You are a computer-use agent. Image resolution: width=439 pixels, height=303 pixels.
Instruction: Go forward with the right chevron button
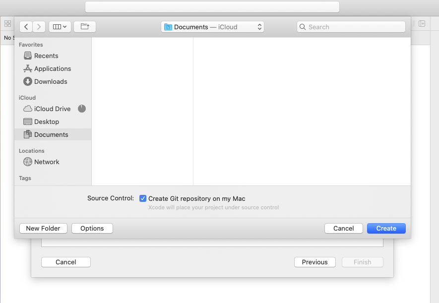(39, 27)
